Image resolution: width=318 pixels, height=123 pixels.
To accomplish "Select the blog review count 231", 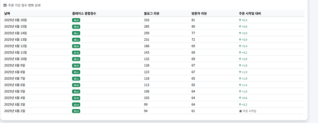I will [147, 39].
